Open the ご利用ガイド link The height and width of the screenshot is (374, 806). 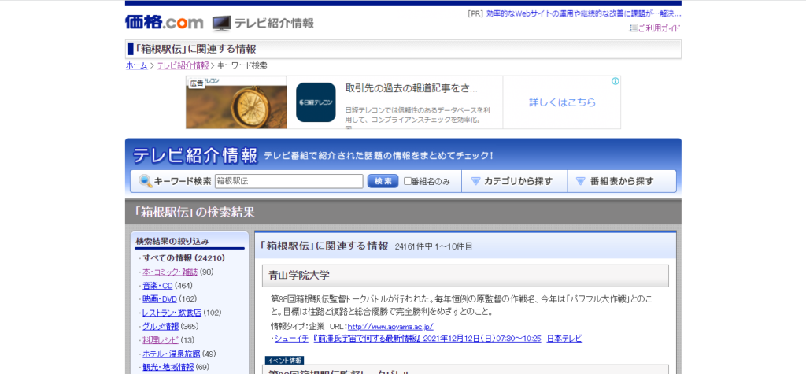point(659,28)
